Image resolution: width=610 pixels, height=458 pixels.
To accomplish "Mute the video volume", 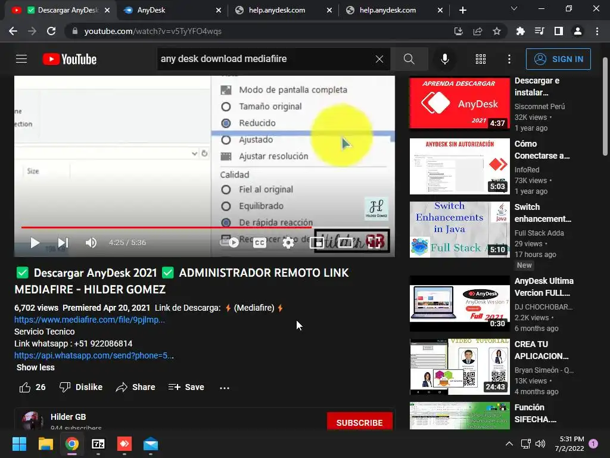I will point(91,243).
